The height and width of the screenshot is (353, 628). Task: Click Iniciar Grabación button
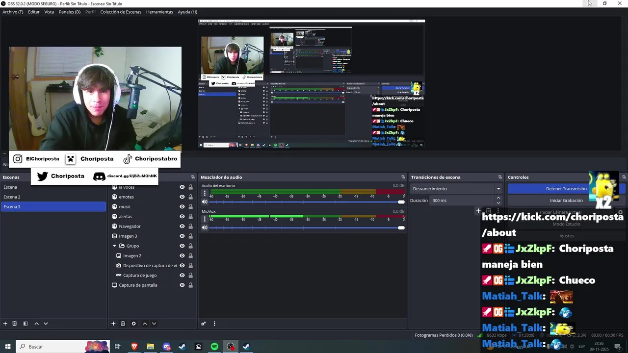pyautogui.click(x=566, y=201)
